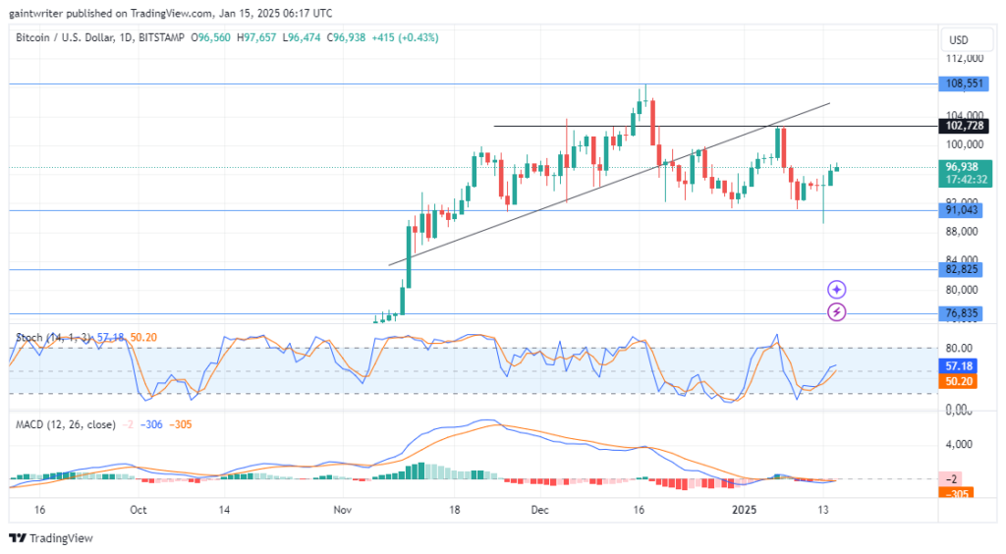Click the Nov label on the time axis

coord(343,510)
